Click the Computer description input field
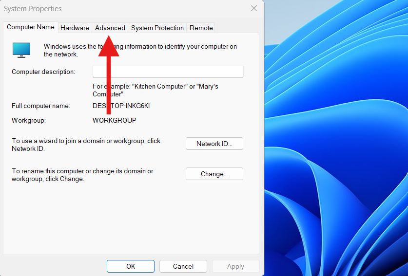The width and height of the screenshot is (408, 276). pos(168,72)
